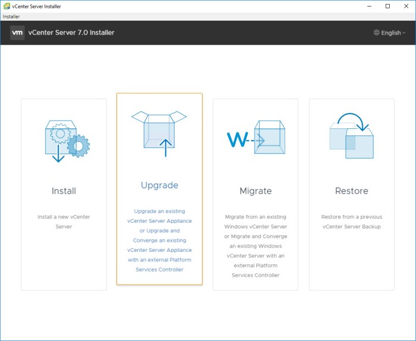The image size is (416, 341).
Task: Choose the Upgrade heading link
Action: (x=159, y=185)
